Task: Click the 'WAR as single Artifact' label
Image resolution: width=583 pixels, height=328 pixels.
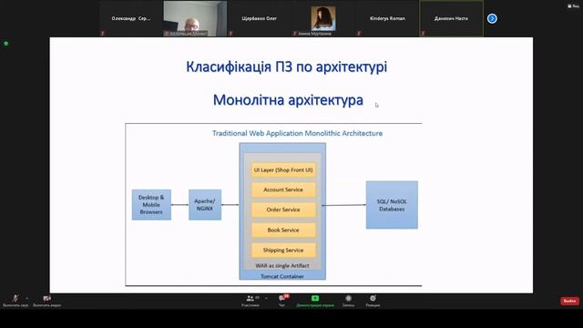Action: pos(282,265)
